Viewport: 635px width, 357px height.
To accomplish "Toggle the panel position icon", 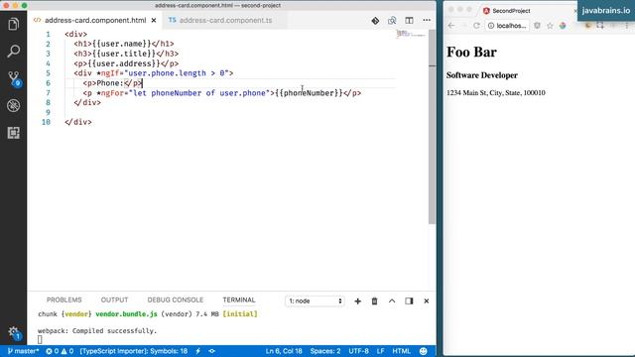I will [x=409, y=301].
